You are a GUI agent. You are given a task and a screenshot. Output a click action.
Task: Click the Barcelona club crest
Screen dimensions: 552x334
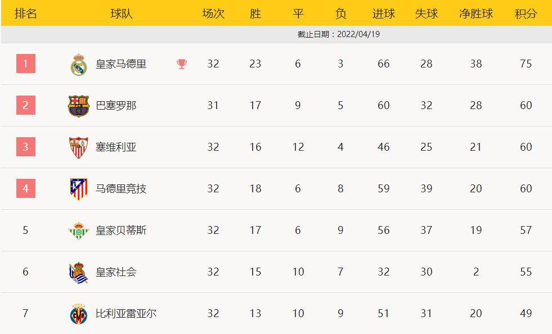point(78,106)
